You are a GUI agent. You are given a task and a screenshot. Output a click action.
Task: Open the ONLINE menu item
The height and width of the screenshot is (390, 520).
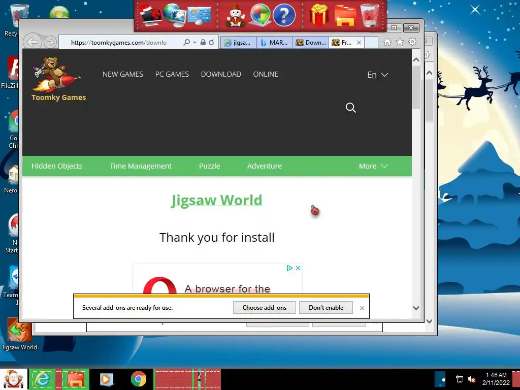(266, 74)
